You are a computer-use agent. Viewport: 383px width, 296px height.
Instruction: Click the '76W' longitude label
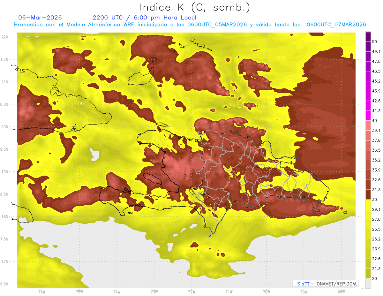click(42, 292)
